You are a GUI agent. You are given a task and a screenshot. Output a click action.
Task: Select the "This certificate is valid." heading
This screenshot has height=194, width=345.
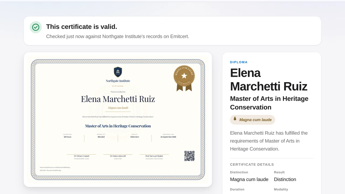coord(82,27)
